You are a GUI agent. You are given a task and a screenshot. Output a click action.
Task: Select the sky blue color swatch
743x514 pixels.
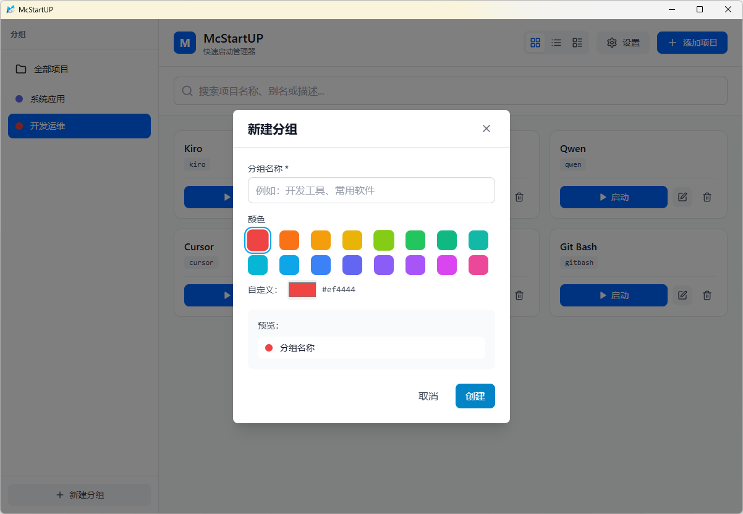click(289, 265)
